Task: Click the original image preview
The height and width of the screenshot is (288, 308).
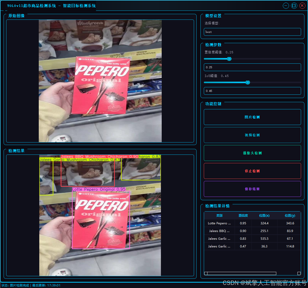Action: point(100,81)
